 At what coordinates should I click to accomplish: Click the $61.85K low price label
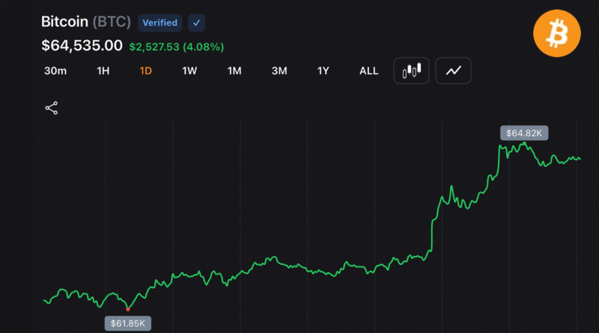(128, 323)
